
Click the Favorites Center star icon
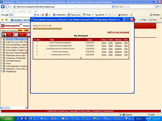tap(2, 20)
